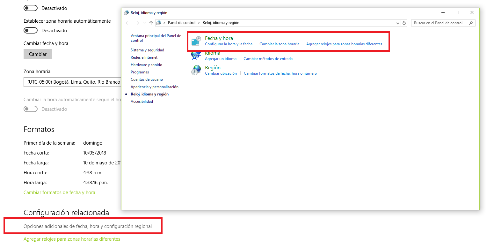Go back with the Control Panel back arrow
Image resolution: width=487 pixels, height=249 pixels.
(x=127, y=23)
